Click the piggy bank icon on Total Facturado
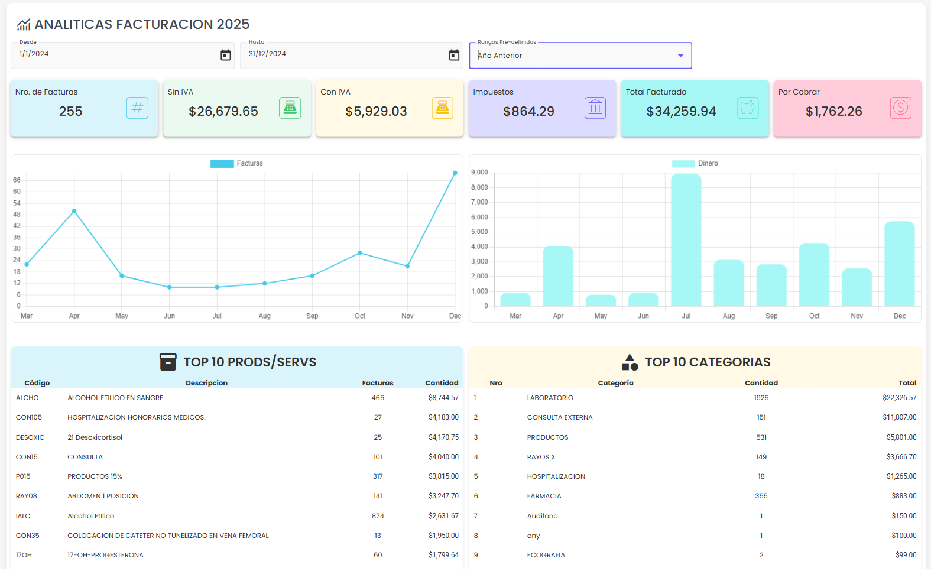 (748, 108)
